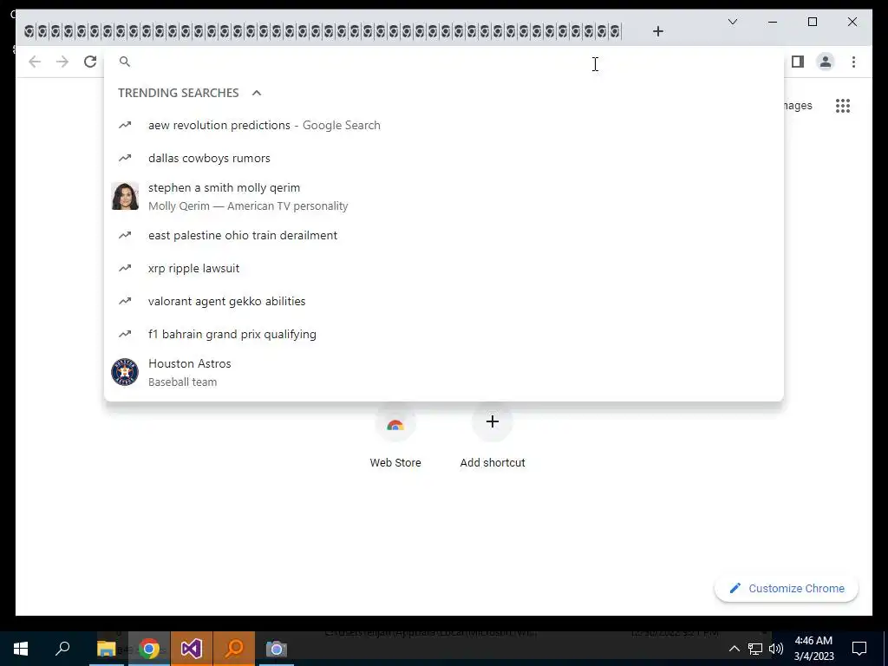Select 'dallas cowboys rumors' suggestion
Image resolution: width=888 pixels, height=666 pixels.
(444, 158)
